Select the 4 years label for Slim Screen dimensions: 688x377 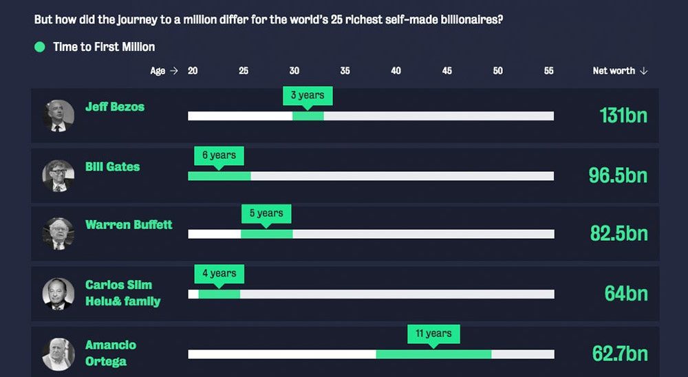click(219, 274)
